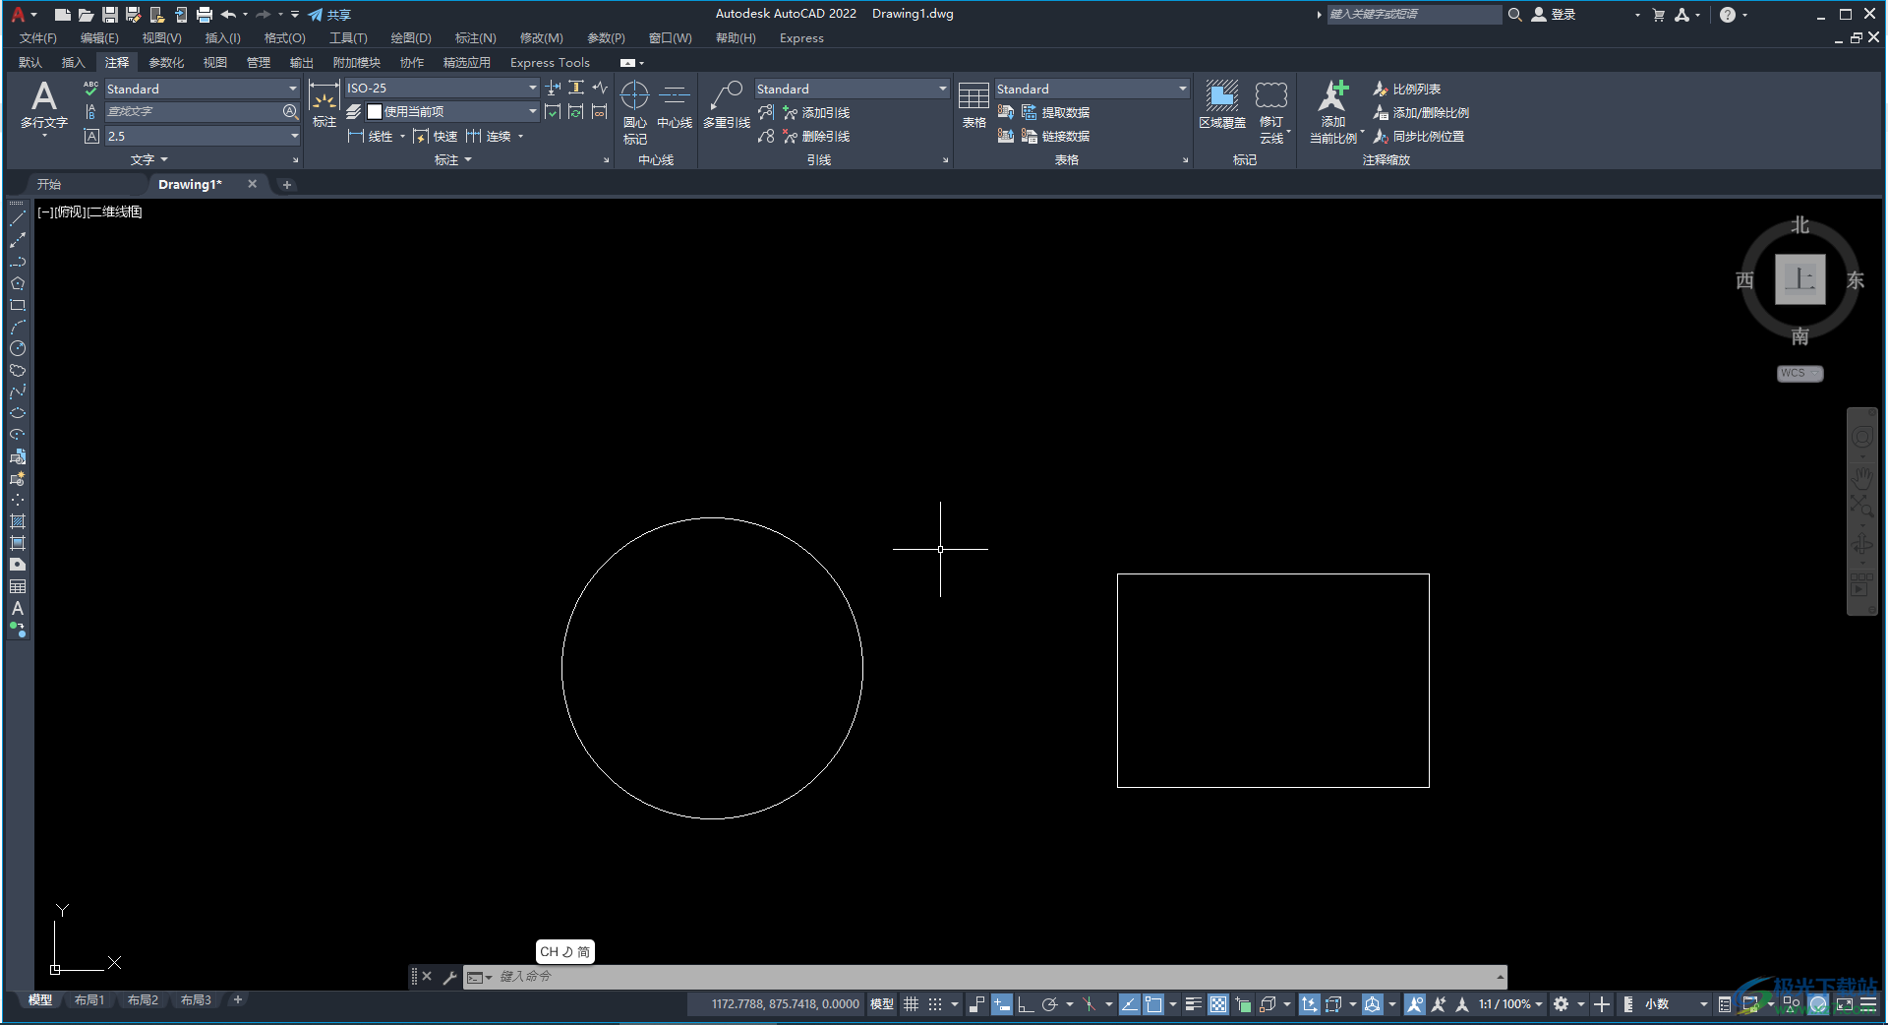The height and width of the screenshot is (1025, 1888).
Task: Click 删除引线 button
Action: pos(816,136)
